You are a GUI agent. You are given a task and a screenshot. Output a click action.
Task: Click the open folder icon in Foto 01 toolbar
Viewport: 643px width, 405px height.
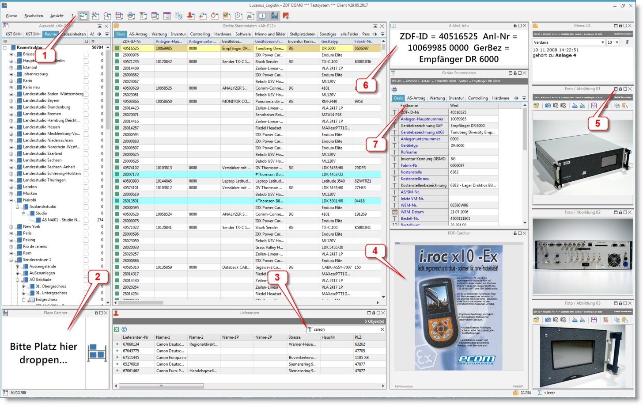(x=536, y=106)
